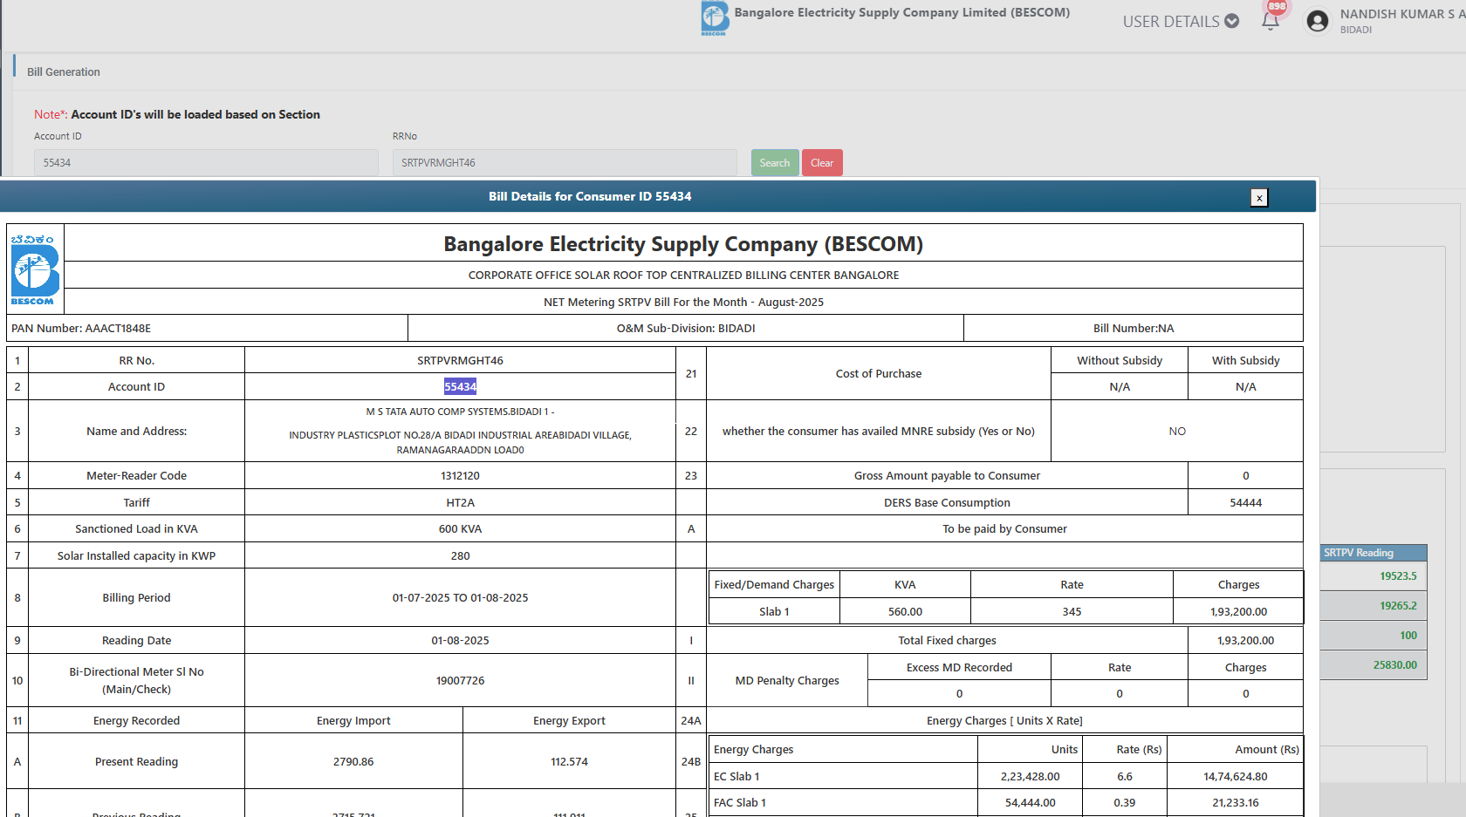The image size is (1466, 817).
Task: Click the header company name text
Action: click(x=902, y=12)
